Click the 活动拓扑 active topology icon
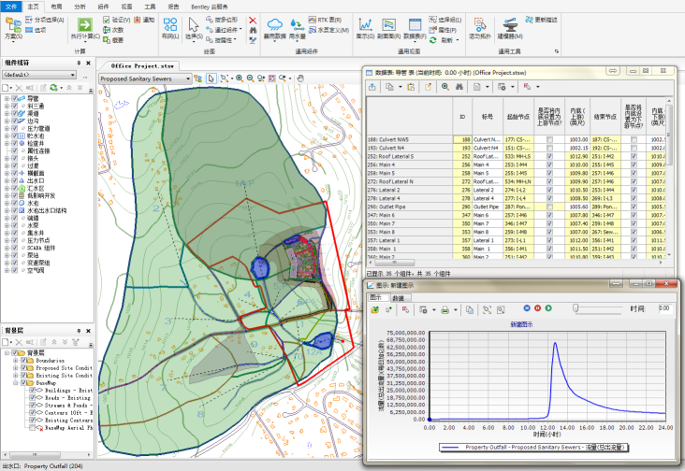 (x=480, y=24)
